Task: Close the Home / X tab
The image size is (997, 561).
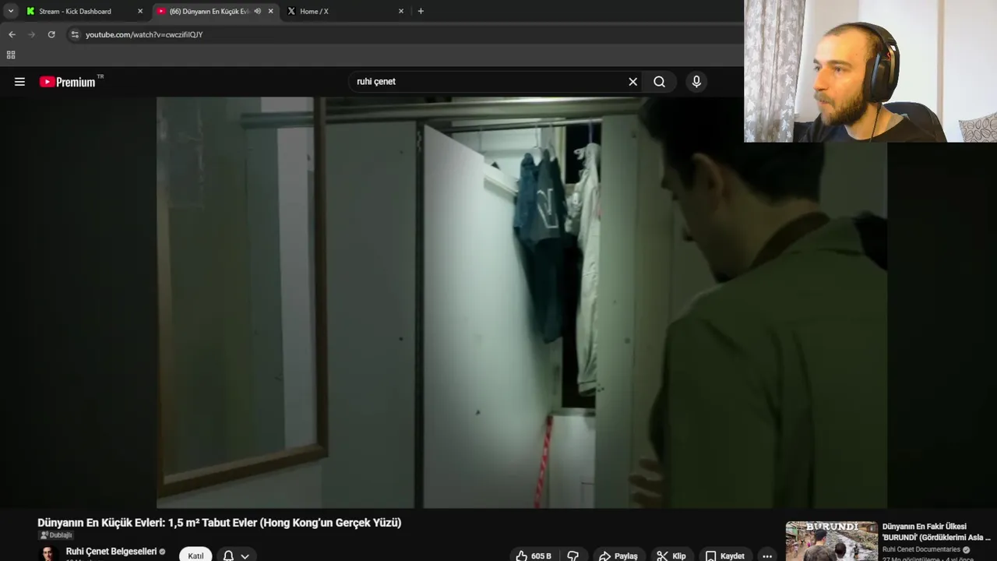Action: pos(401,11)
